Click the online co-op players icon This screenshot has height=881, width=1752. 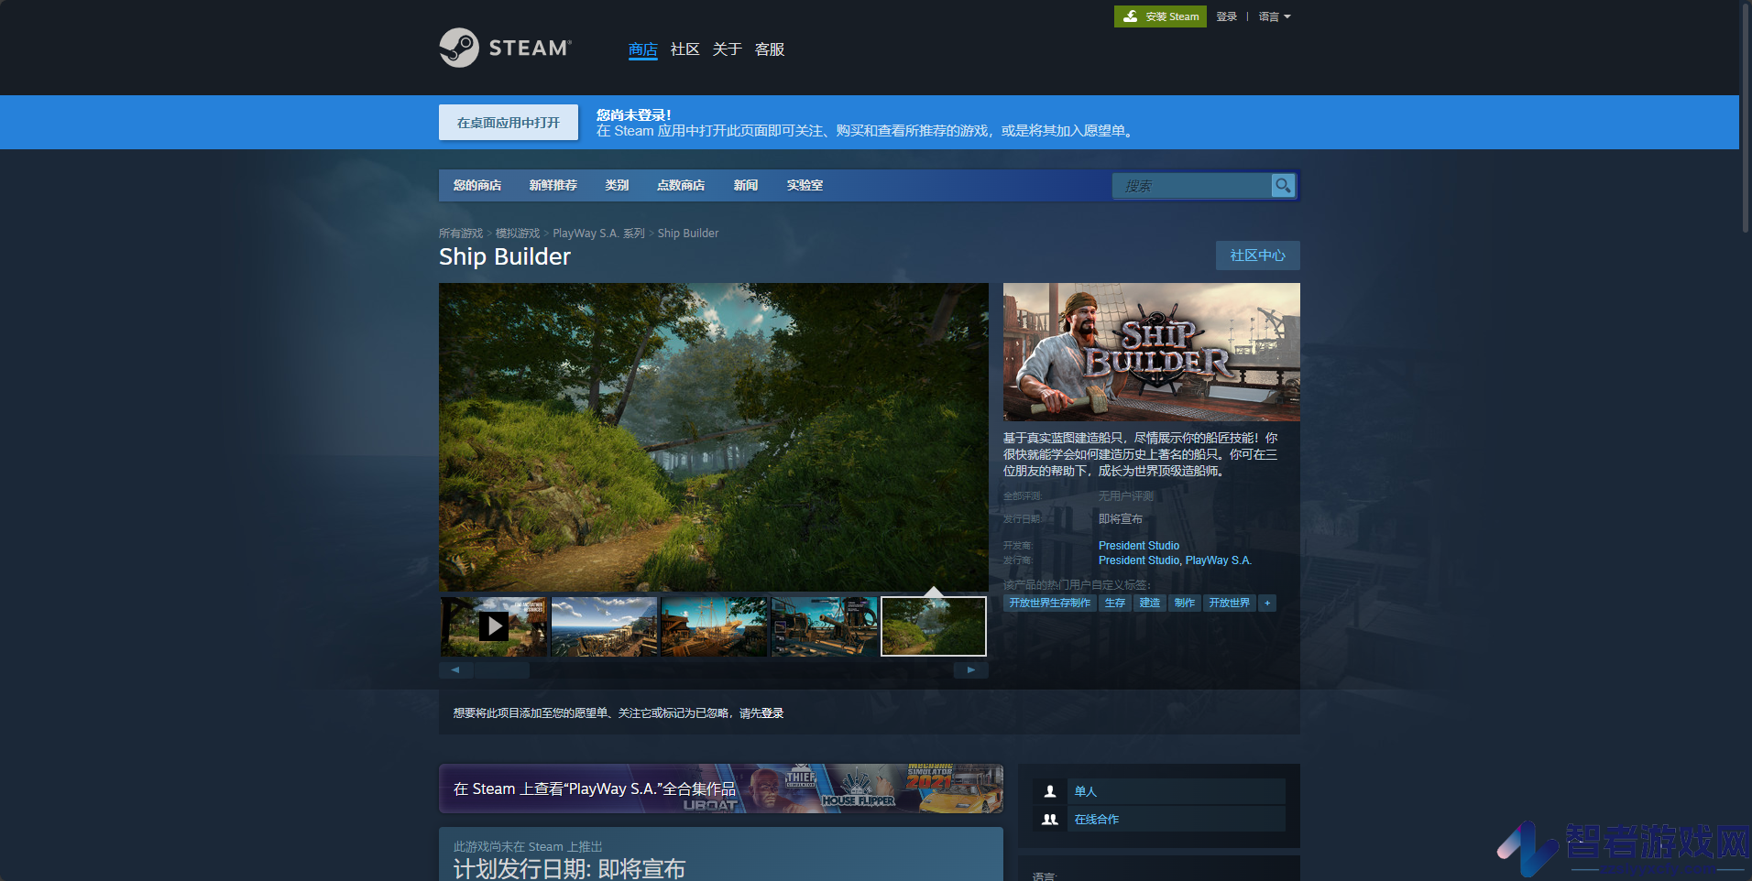[x=1050, y=820]
